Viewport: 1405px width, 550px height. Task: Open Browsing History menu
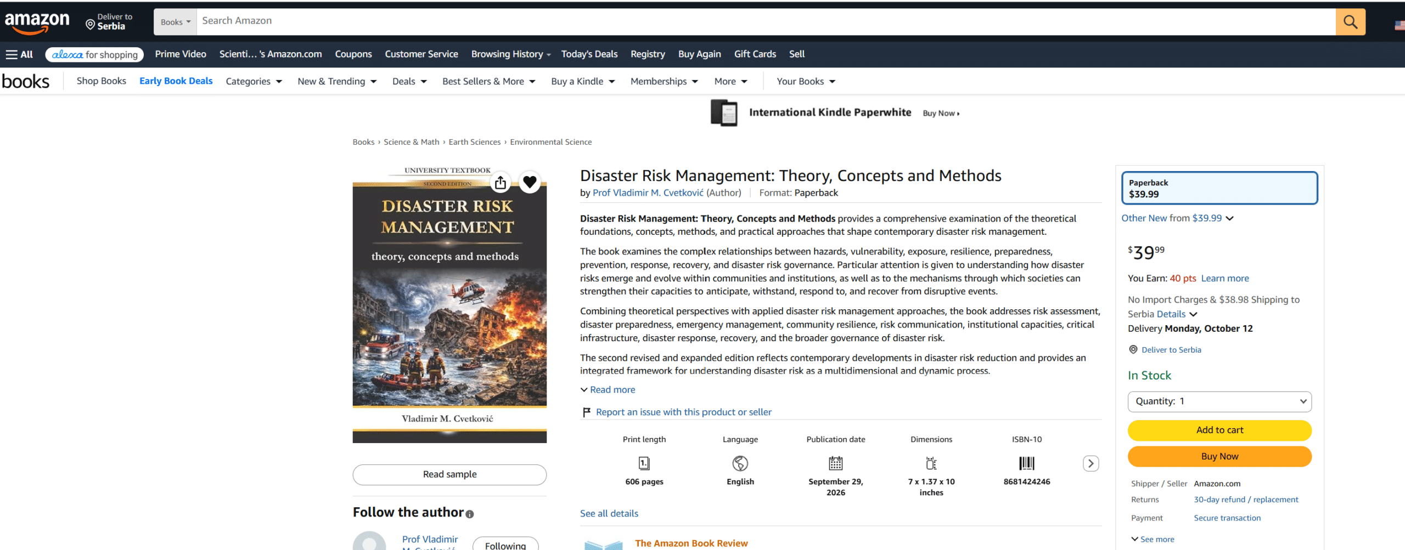pyautogui.click(x=511, y=54)
